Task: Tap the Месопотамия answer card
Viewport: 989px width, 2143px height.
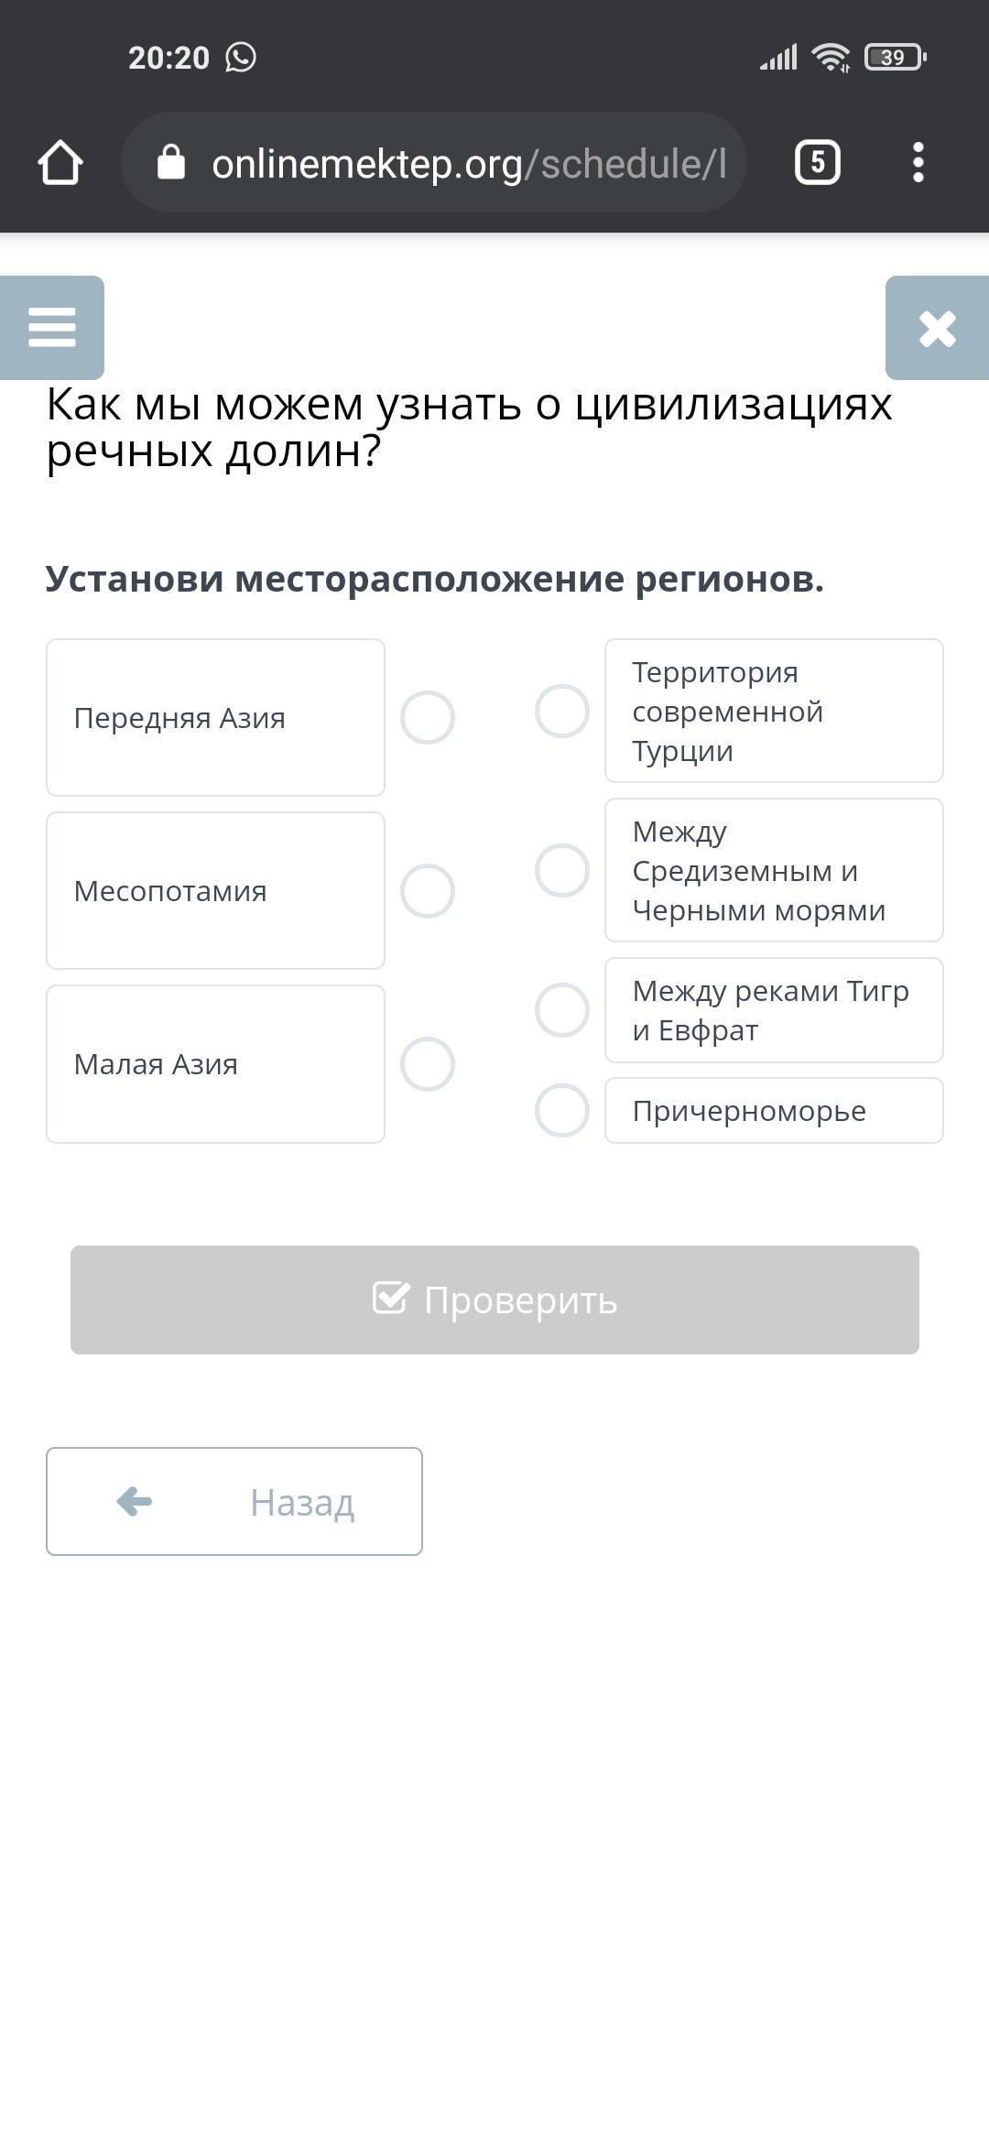Action: click(x=215, y=891)
